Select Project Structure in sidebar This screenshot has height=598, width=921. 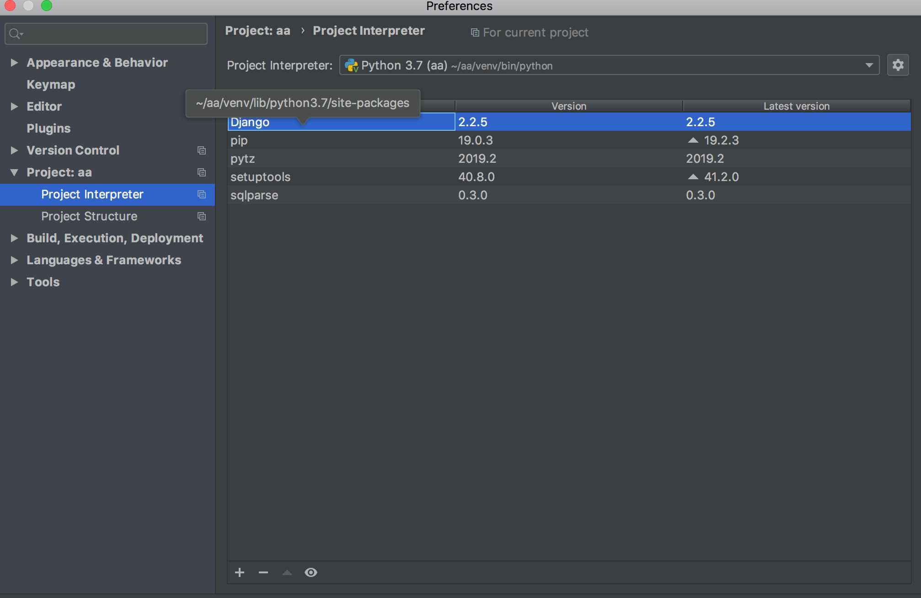coord(89,216)
